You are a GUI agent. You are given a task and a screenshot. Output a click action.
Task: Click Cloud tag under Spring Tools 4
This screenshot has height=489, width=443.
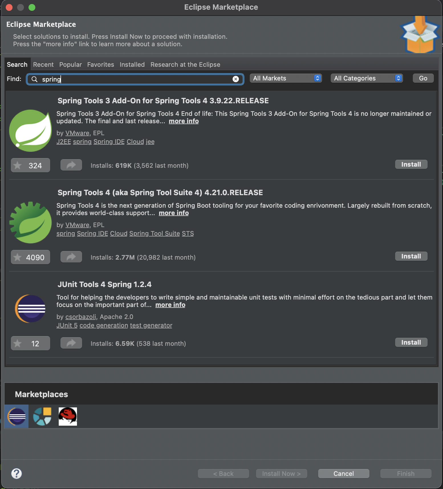[119, 233]
